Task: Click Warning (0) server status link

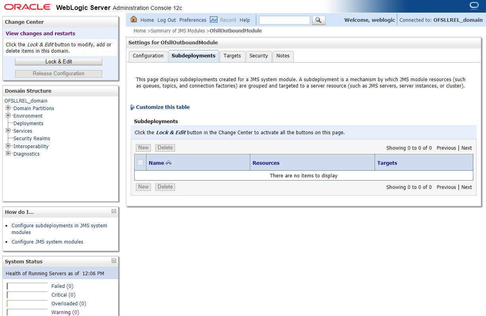Action: point(65,312)
